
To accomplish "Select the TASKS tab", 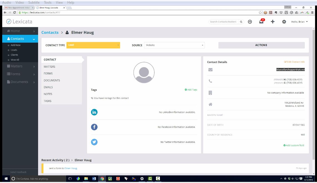I will [62, 101].
